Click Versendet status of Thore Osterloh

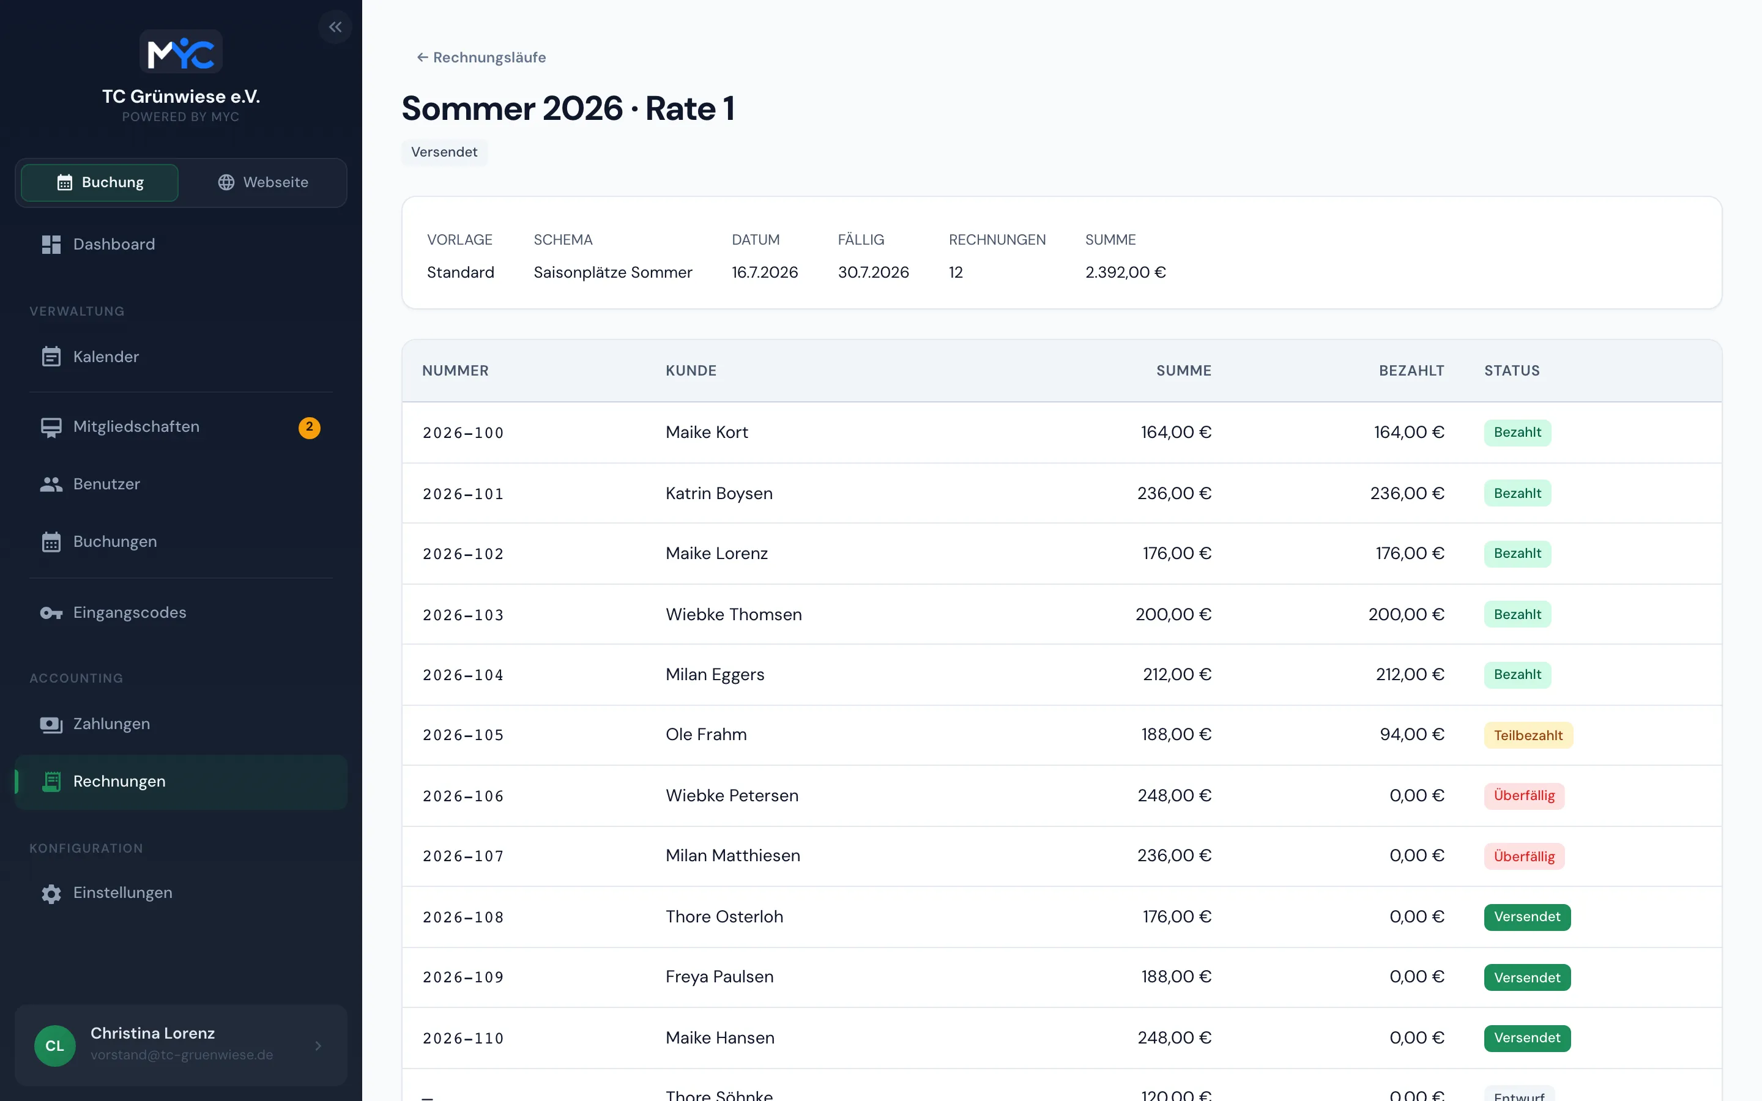tap(1527, 917)
